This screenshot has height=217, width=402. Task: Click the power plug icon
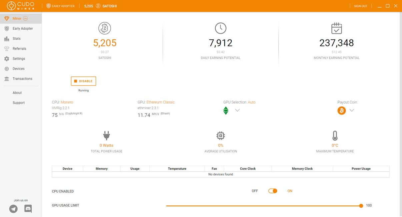107,136
